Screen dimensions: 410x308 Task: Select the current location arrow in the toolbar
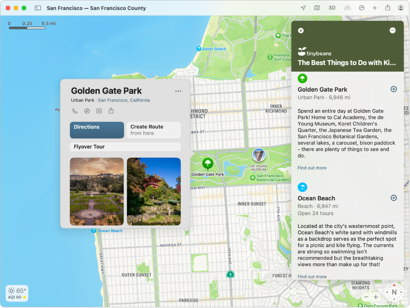point(304,7)
